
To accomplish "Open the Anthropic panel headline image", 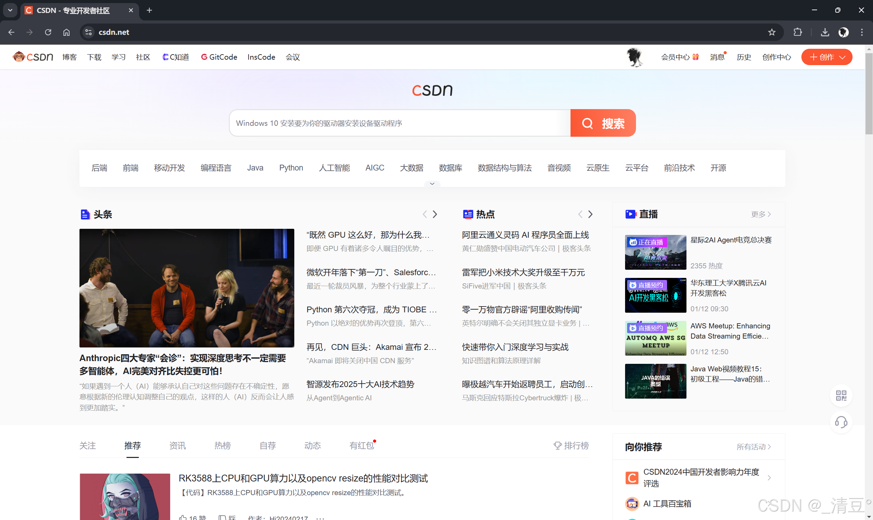I will [x=187, y=288].
